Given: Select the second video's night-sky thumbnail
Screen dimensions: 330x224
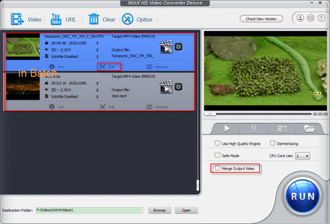Looking at the screenshot, I should click(23, 87).
